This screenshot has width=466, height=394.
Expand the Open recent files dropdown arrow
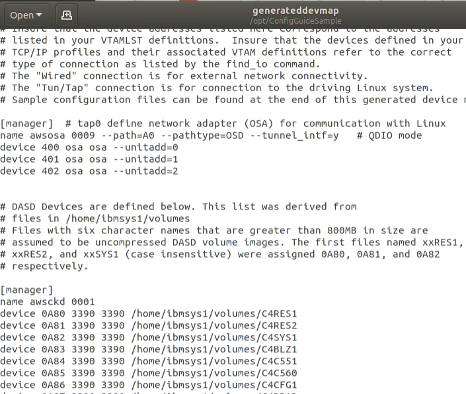click(38, 15)
